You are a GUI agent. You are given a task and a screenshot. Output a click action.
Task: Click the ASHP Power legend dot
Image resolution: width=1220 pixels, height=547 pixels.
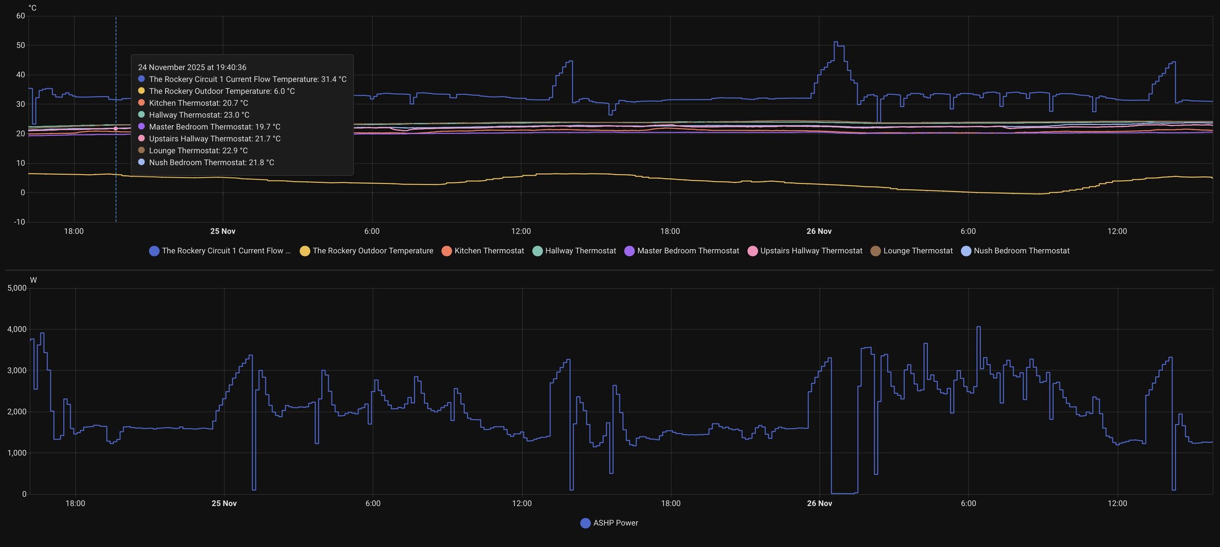coord(585,523)
